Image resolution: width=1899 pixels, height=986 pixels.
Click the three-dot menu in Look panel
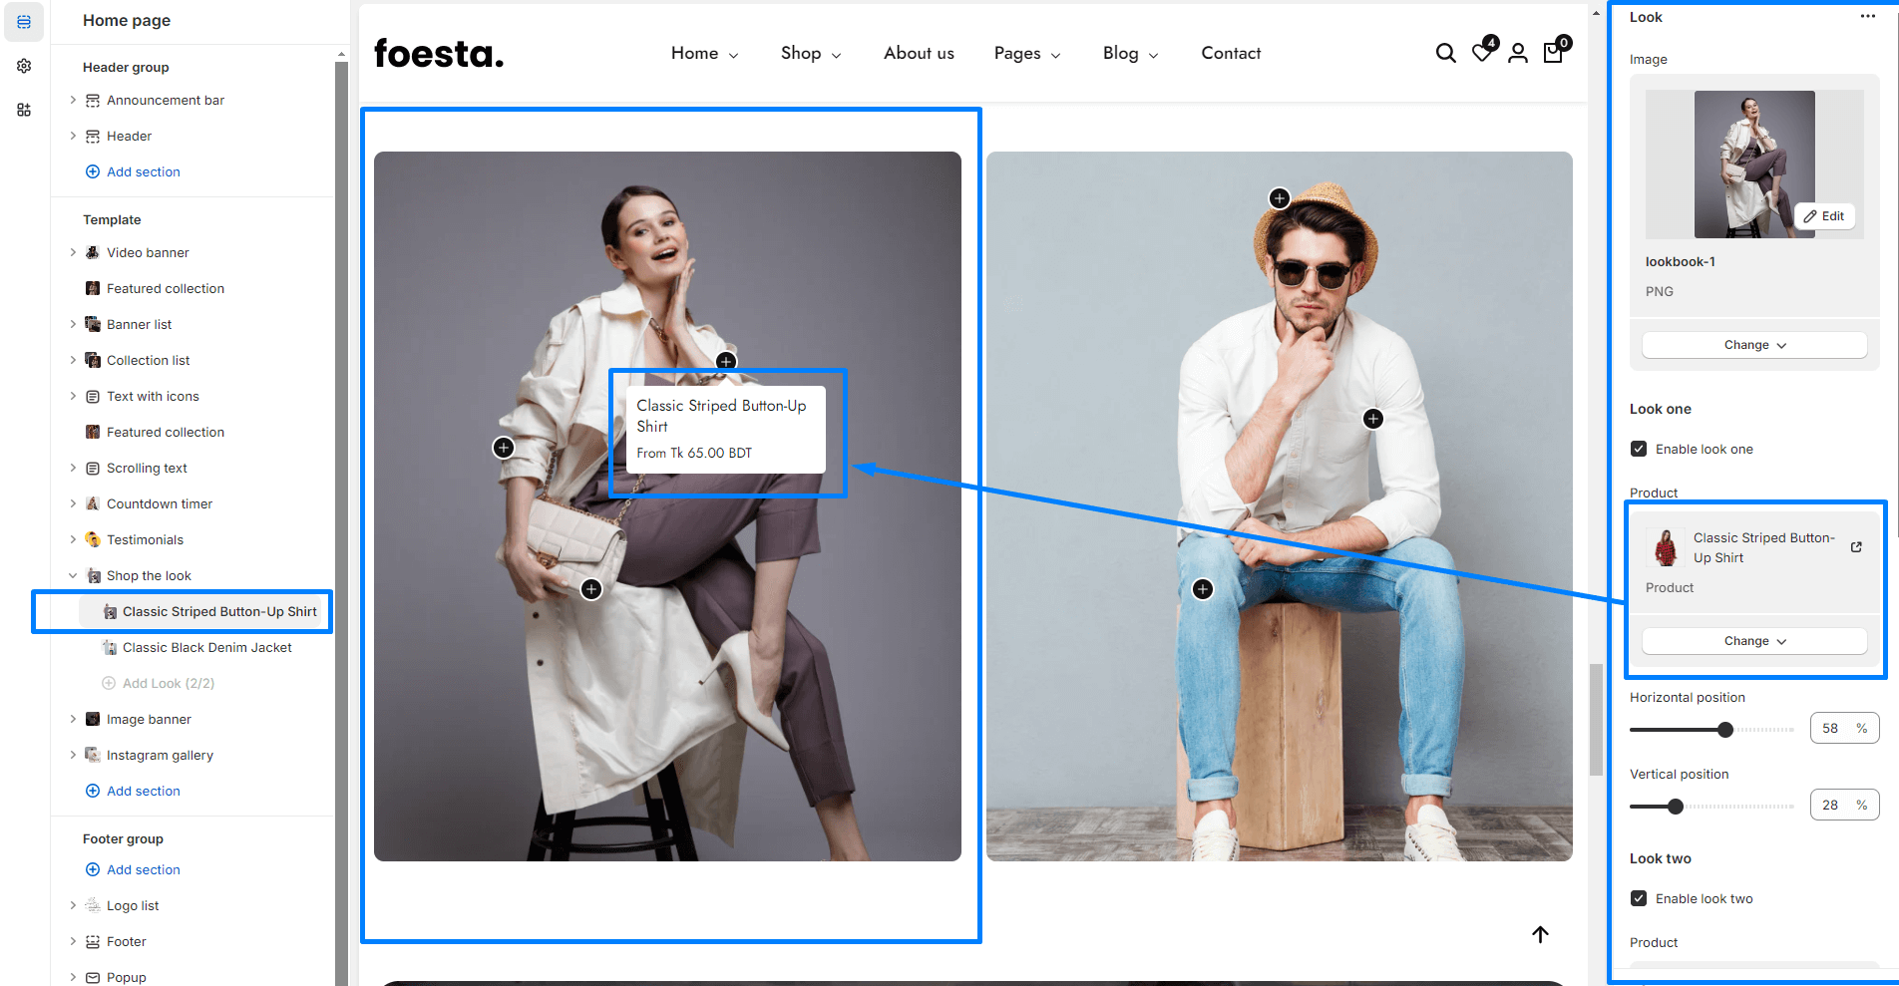(1867, 17)
